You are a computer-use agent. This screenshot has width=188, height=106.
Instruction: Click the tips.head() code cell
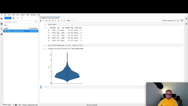point(115,24)
